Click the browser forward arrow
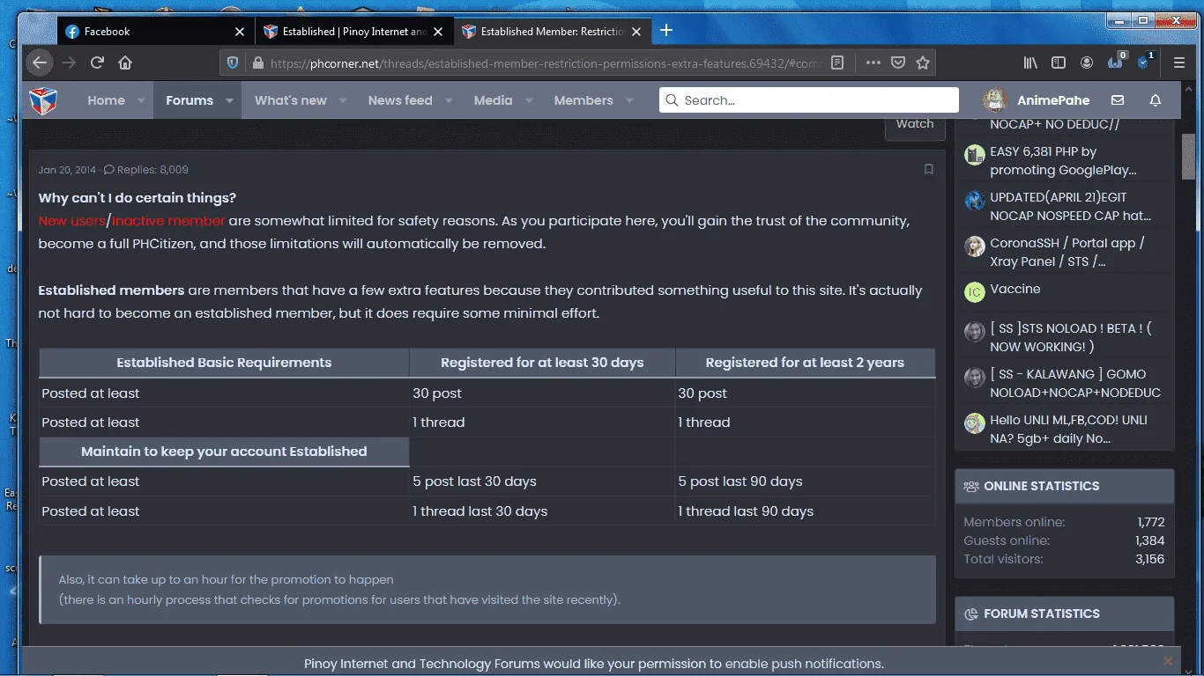Screen dimensions: 1204x676 click(69, 62)
